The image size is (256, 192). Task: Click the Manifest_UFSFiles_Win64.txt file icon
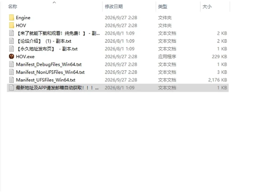pyautogui.click(x=11, y=80)
